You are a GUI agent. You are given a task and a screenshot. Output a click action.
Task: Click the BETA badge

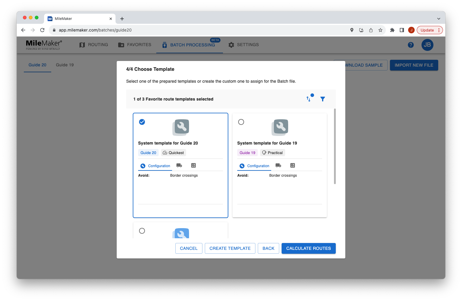(215, 40)
